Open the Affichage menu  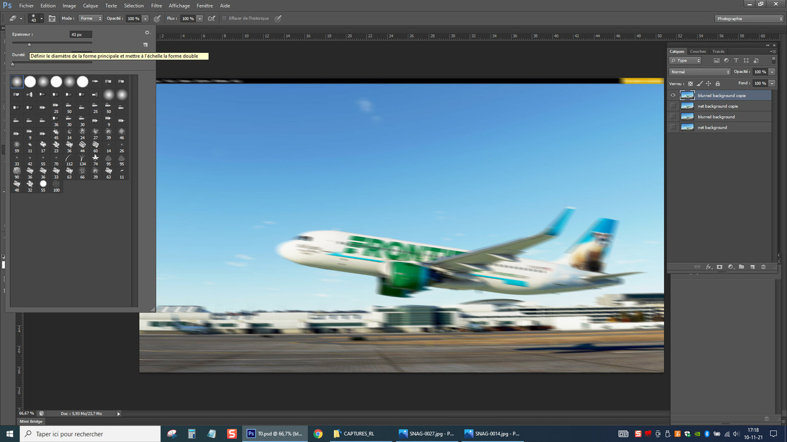[180, 6]
